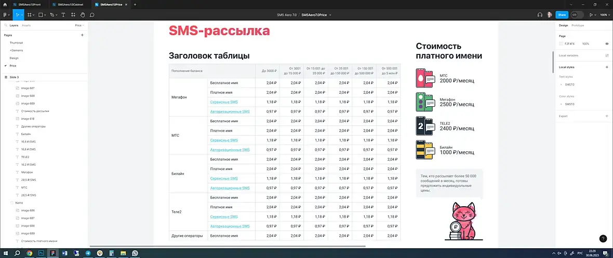Hide the page background with eye icon
The width and height of the screenshot is (613, 258).
coord(607,44)
